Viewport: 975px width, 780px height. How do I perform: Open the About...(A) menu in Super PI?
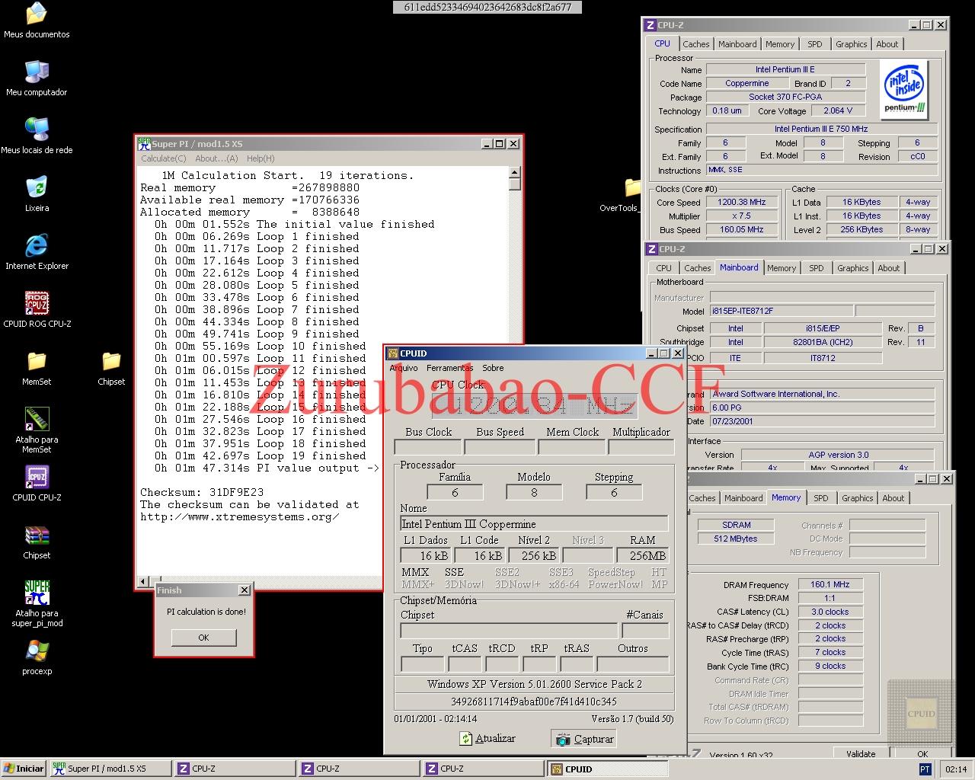(216, 158)
